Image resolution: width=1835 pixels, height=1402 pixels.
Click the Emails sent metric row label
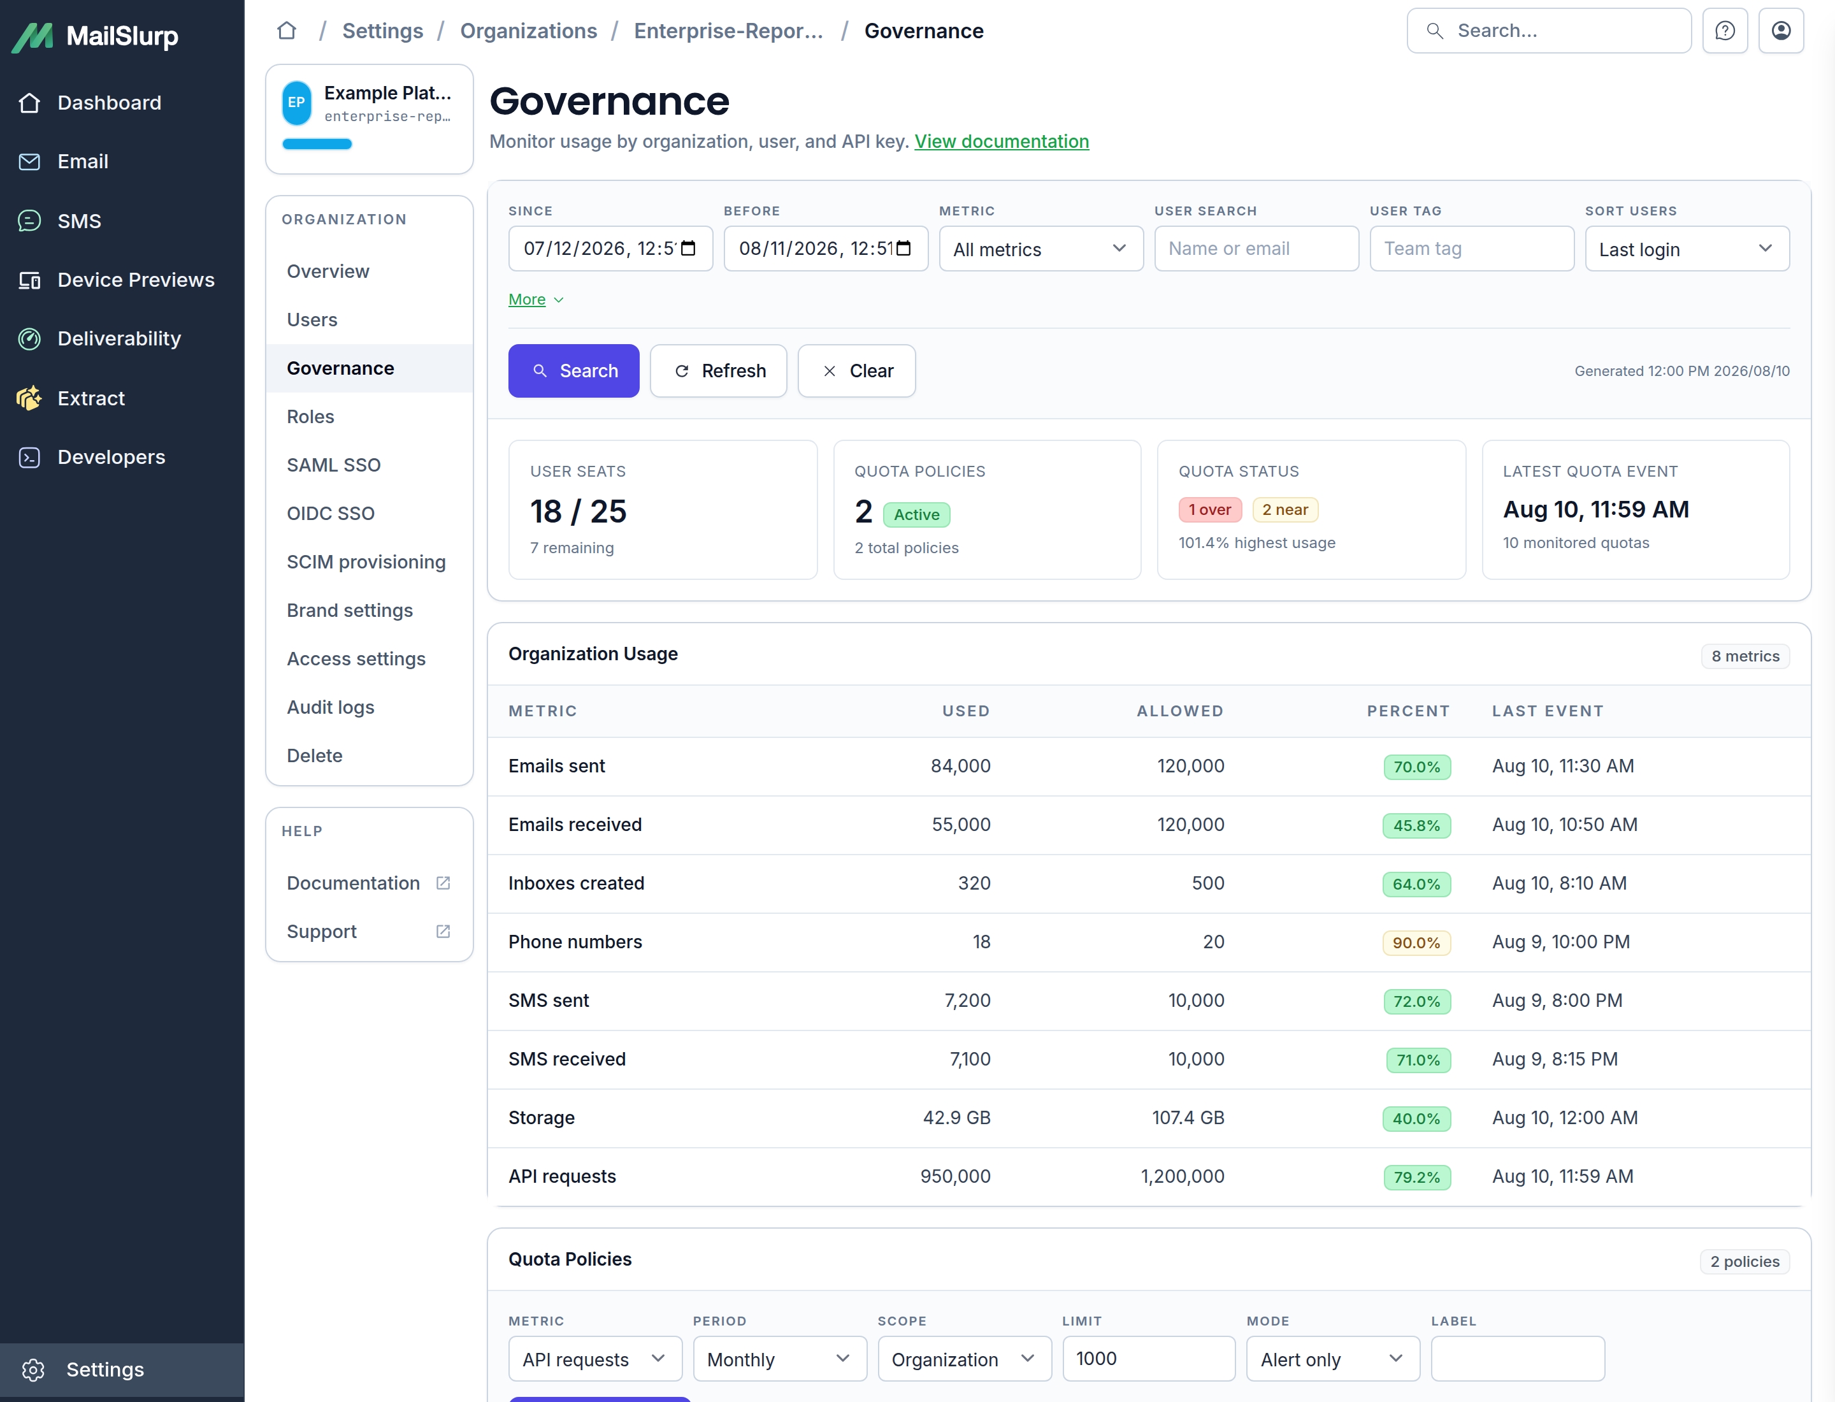click(557, 766)
